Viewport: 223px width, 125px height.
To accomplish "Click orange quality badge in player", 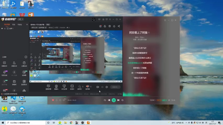I will 159,100.
